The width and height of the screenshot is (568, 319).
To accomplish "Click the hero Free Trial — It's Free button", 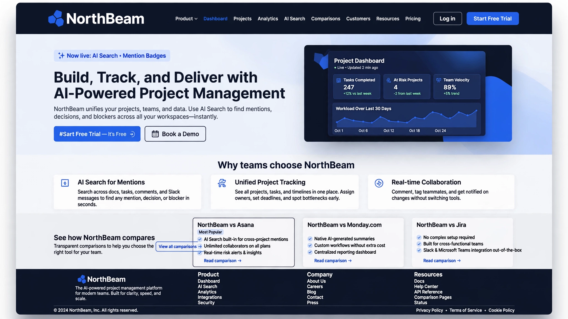I will tap(97, 134).
